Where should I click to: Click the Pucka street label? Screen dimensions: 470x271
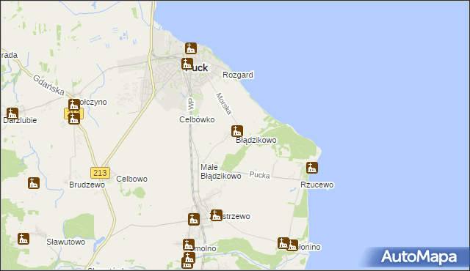click(260, 175)
